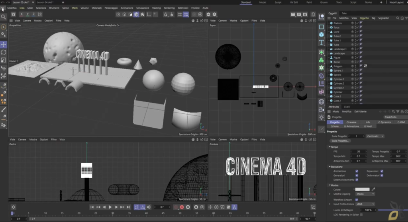Enable LOD Rendering in Editor checkbox
The width and height of the screenshot is (408, 222).
361,215
